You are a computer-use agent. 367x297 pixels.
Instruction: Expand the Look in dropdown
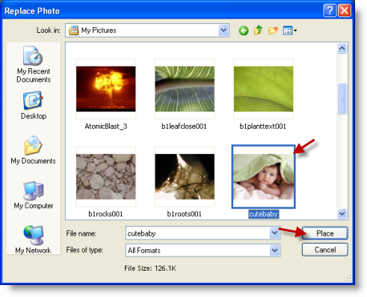tap(223, 31)
